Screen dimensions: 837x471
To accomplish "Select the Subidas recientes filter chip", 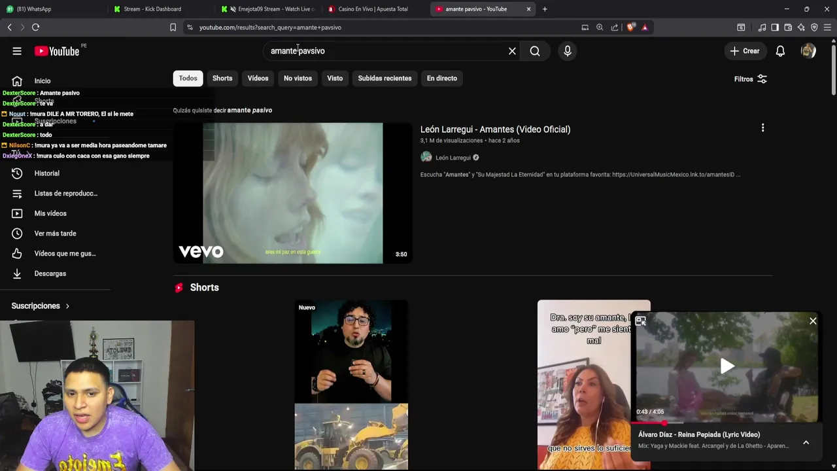I will click(x=384, y=78).
